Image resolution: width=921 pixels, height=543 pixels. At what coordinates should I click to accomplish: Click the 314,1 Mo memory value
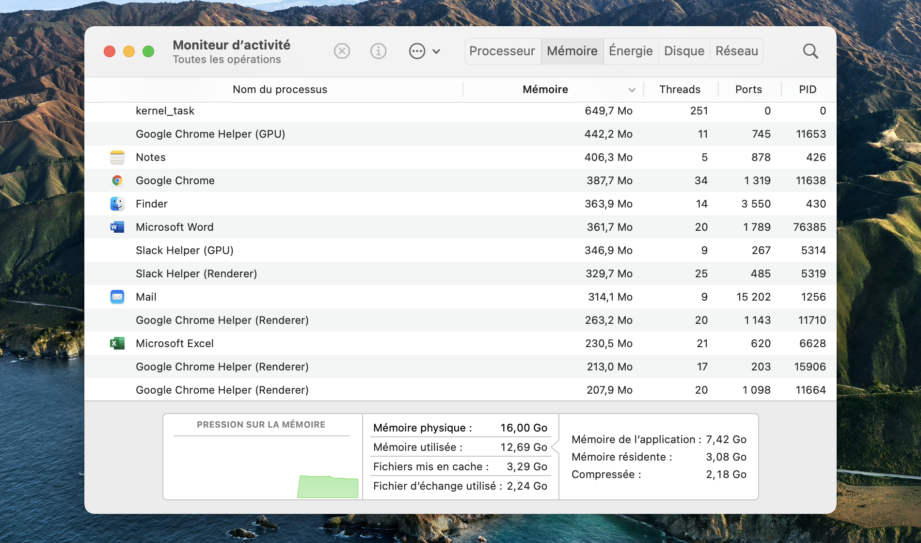coord(610,297)
